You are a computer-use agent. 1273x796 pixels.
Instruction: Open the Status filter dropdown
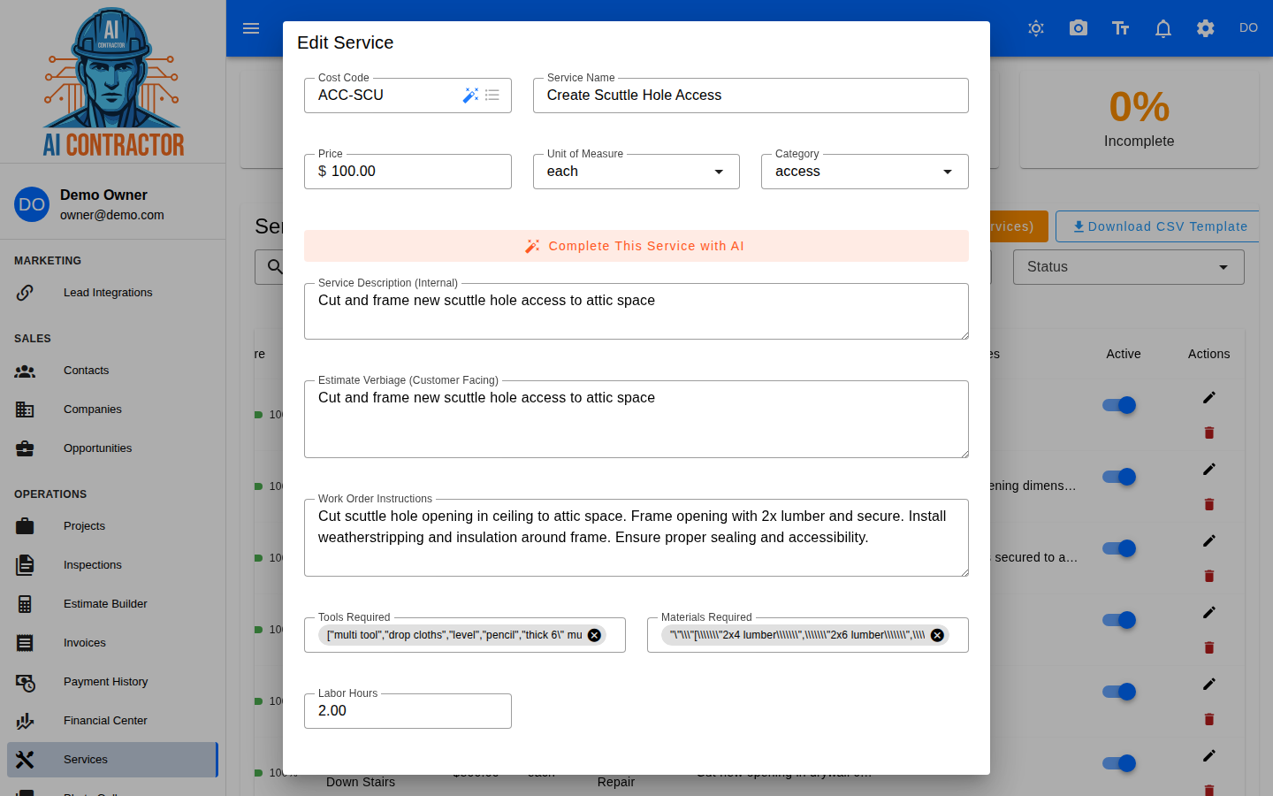pyautogui.click(x=1128, y=267)
